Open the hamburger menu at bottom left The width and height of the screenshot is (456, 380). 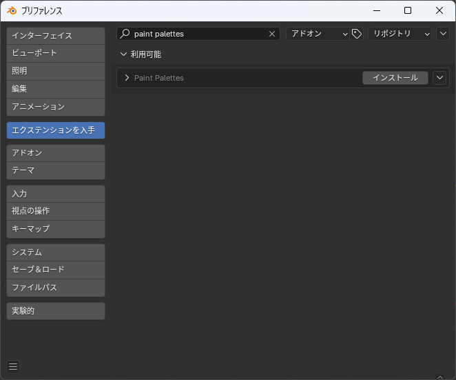click(x=13, y=367)
